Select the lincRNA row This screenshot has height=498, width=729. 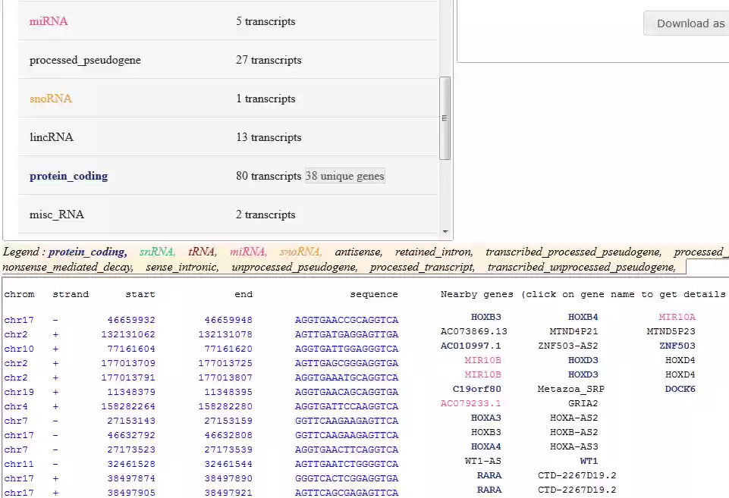tap(228, 137)
